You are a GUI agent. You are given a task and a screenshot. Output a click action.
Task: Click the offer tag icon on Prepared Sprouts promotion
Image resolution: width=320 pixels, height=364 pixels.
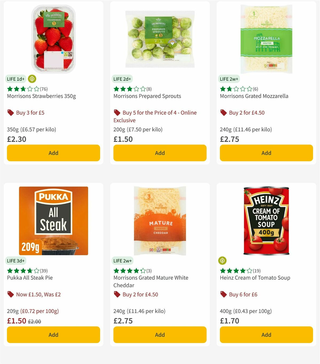point(117,112)
